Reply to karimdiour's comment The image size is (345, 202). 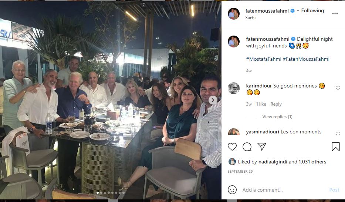276,104
